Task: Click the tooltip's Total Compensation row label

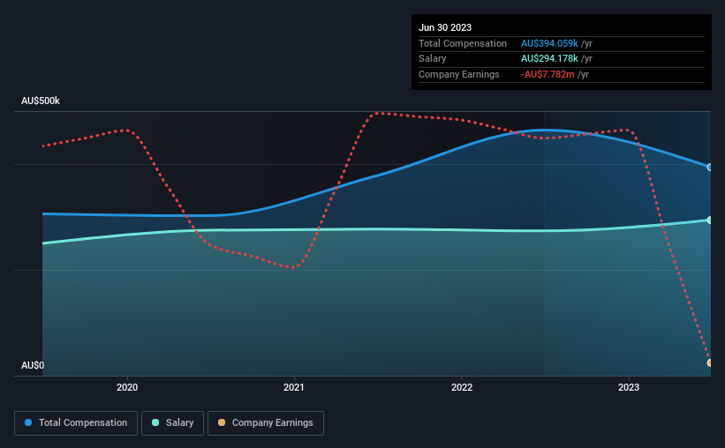Action: [463, 43]
